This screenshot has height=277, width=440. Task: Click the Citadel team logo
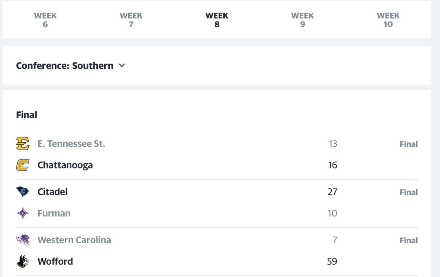23,191
